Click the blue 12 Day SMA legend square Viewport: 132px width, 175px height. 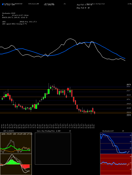coord(3,5)
